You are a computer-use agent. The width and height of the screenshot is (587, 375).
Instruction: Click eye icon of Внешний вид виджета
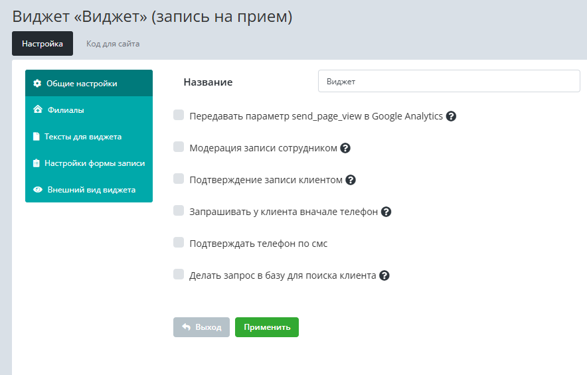[x=38, y=190]
